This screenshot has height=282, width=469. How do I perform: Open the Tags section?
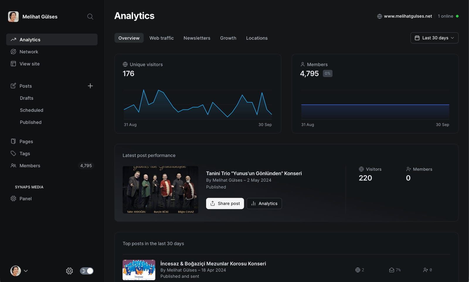24,153
